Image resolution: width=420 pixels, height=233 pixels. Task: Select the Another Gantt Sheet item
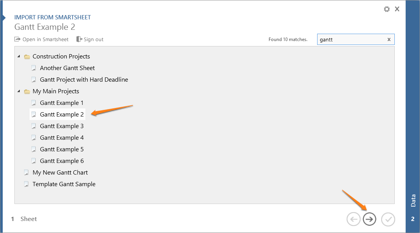pyautogui.click(x=67, y=68)
